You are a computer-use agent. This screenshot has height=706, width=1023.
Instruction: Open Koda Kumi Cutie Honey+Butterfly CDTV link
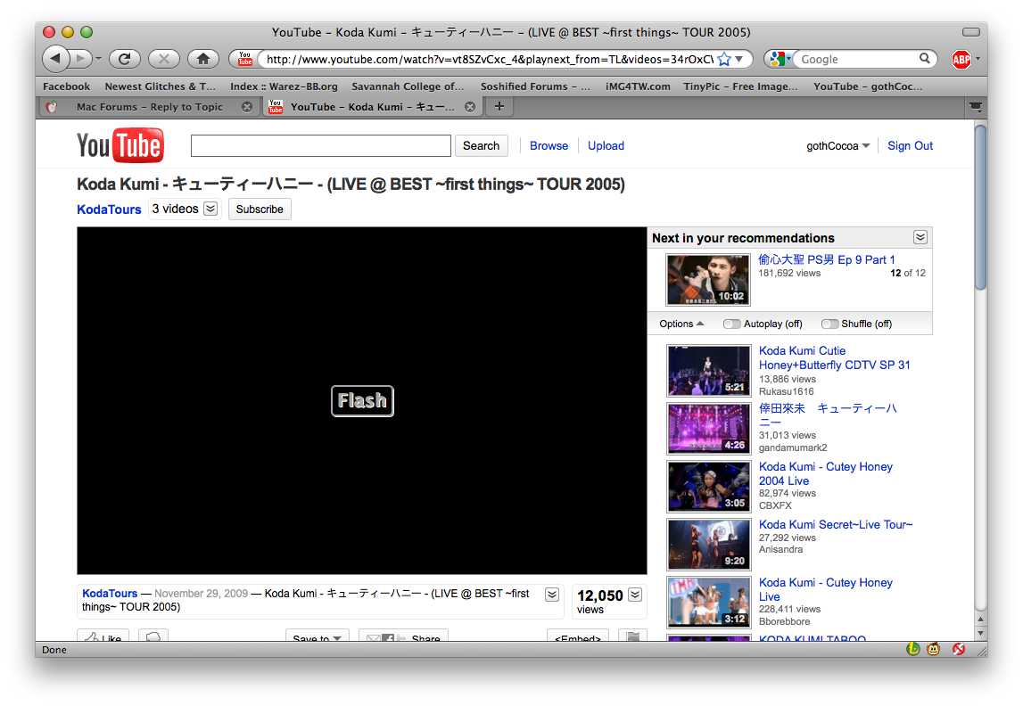(834, 357)
